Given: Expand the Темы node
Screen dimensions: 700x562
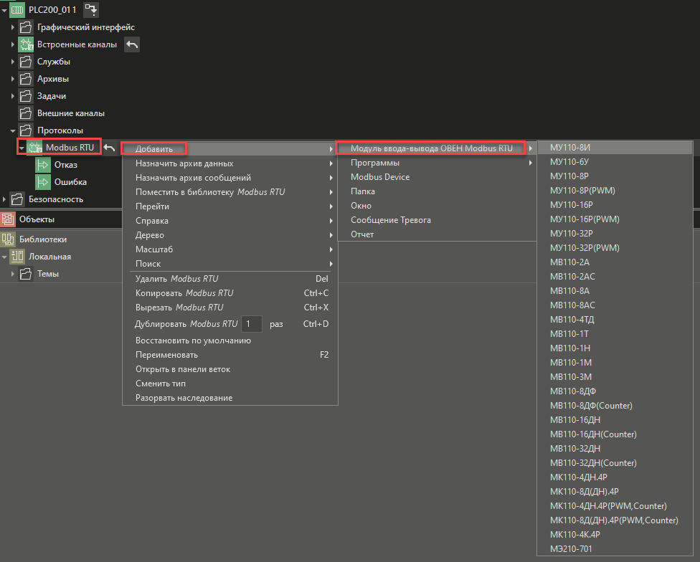Looking at the screenshot, I should 13,274.
